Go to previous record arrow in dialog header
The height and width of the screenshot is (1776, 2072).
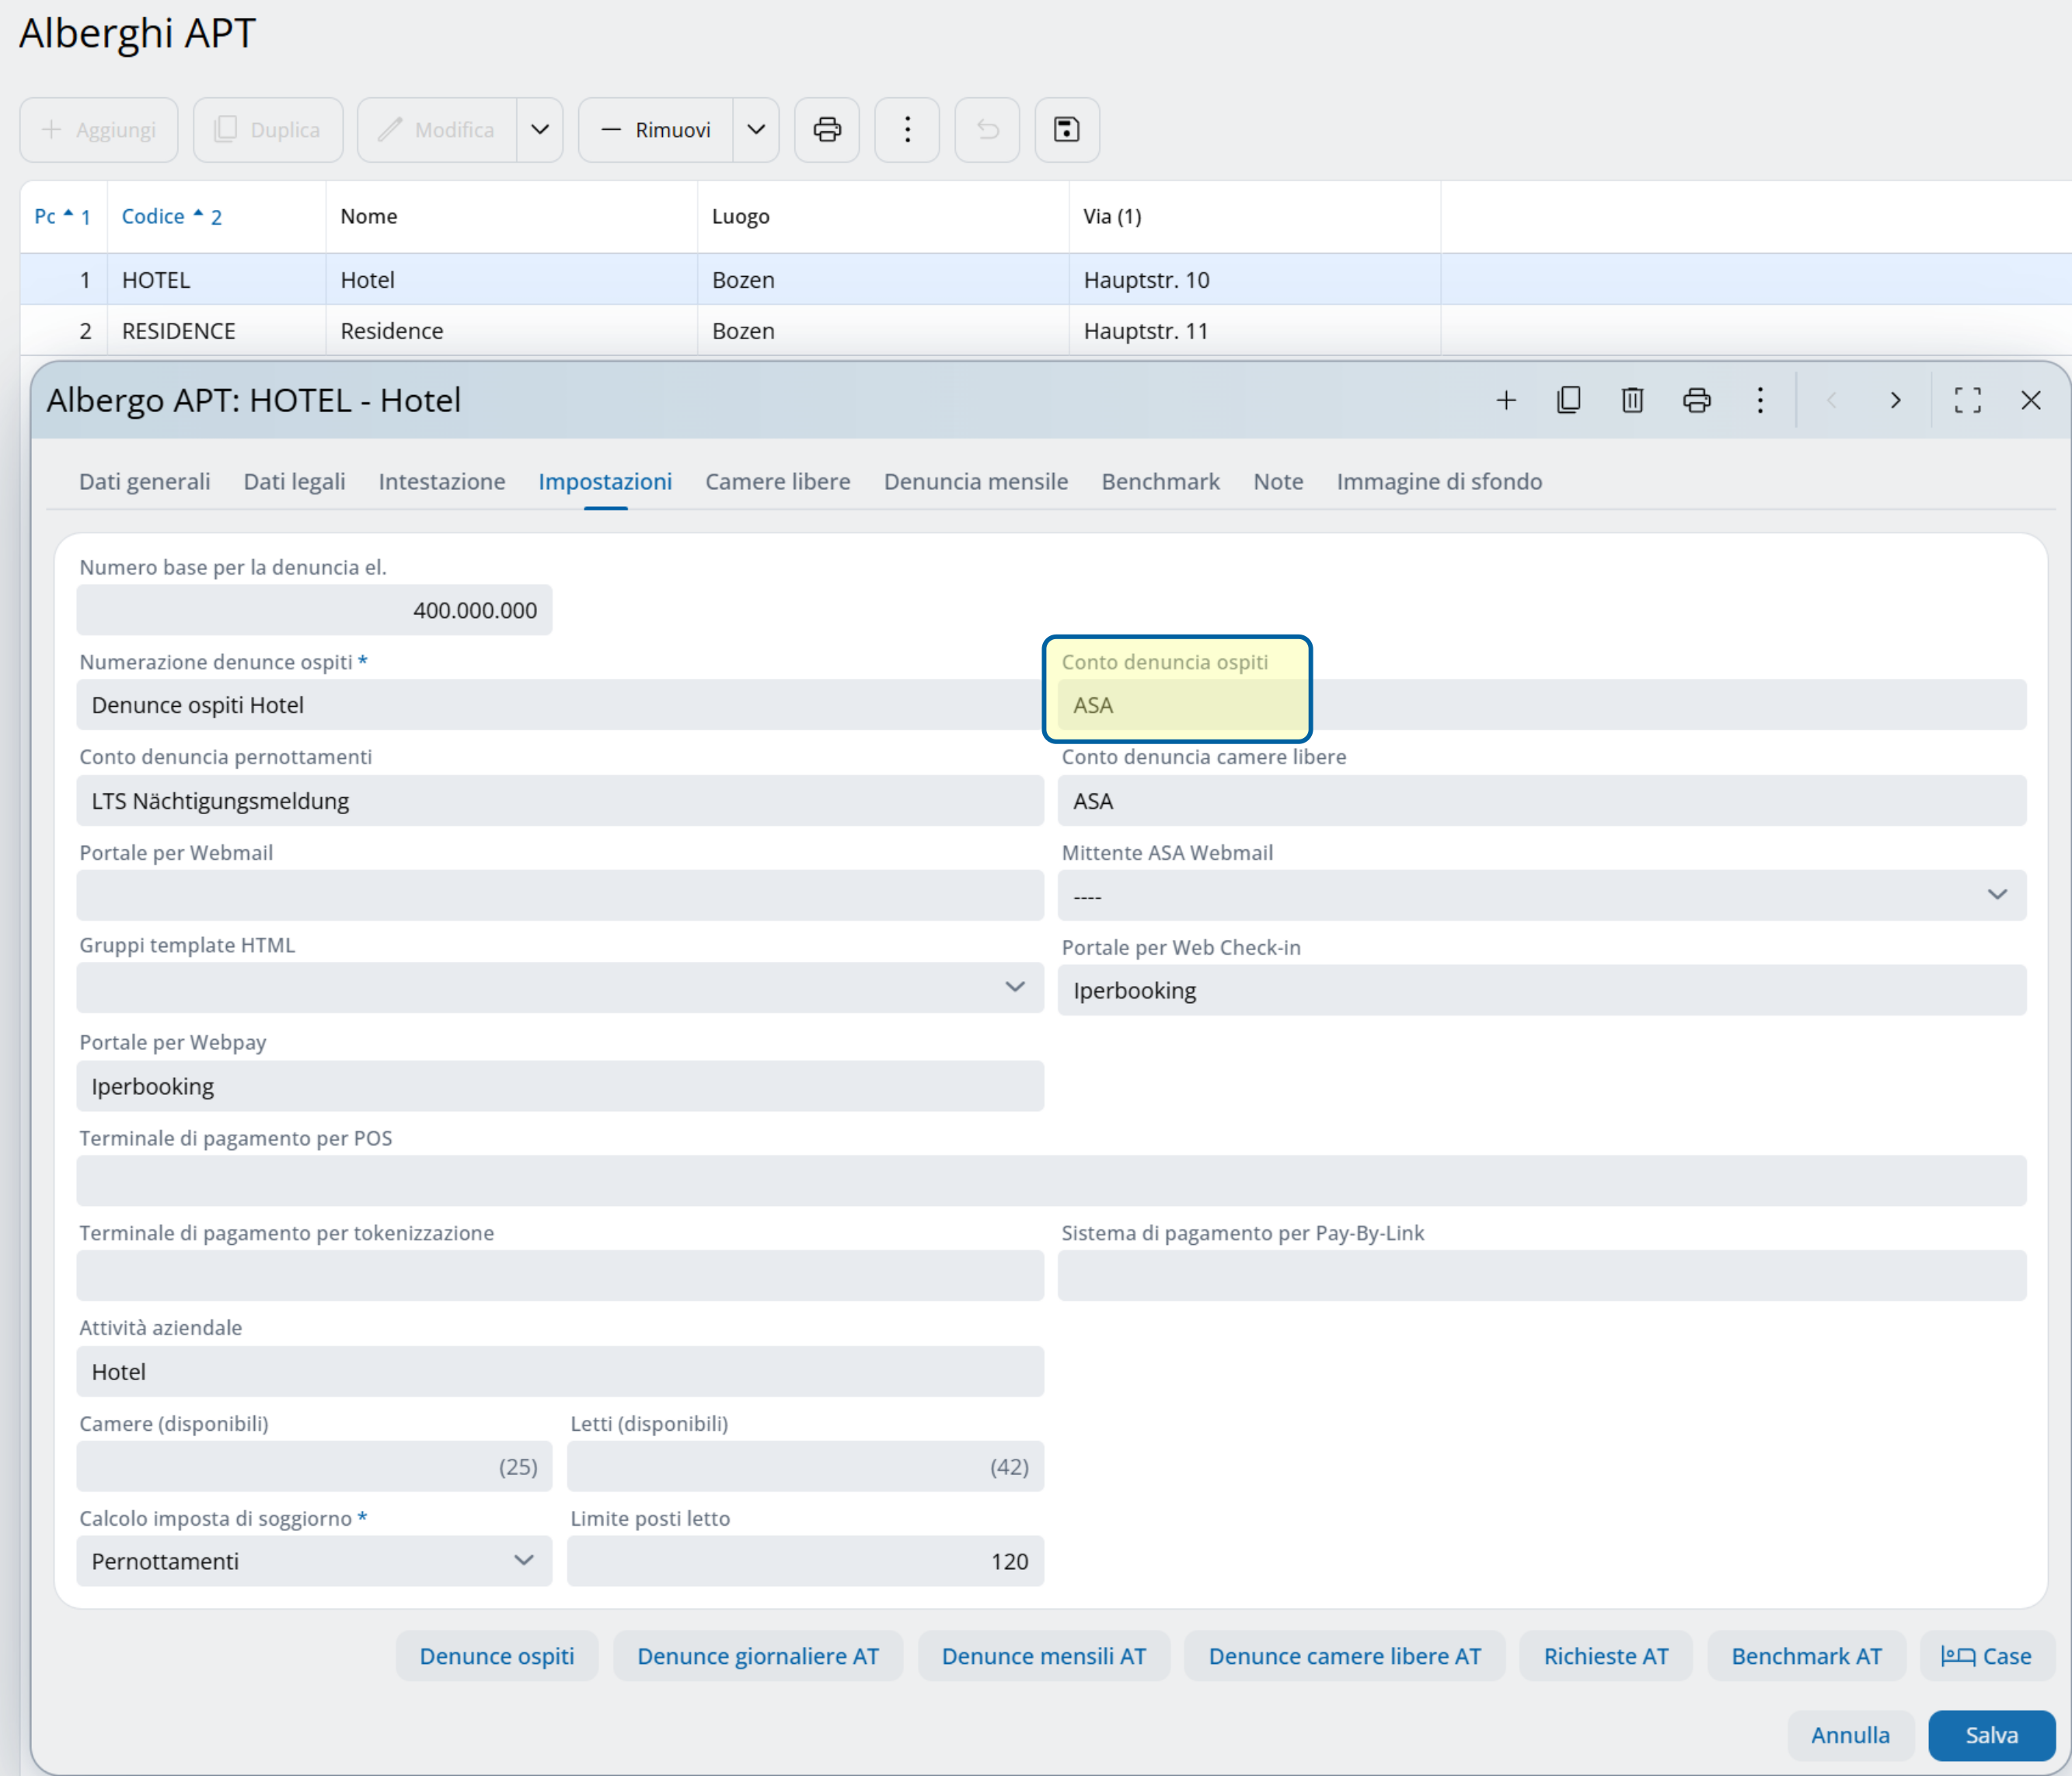[1832, 400]
